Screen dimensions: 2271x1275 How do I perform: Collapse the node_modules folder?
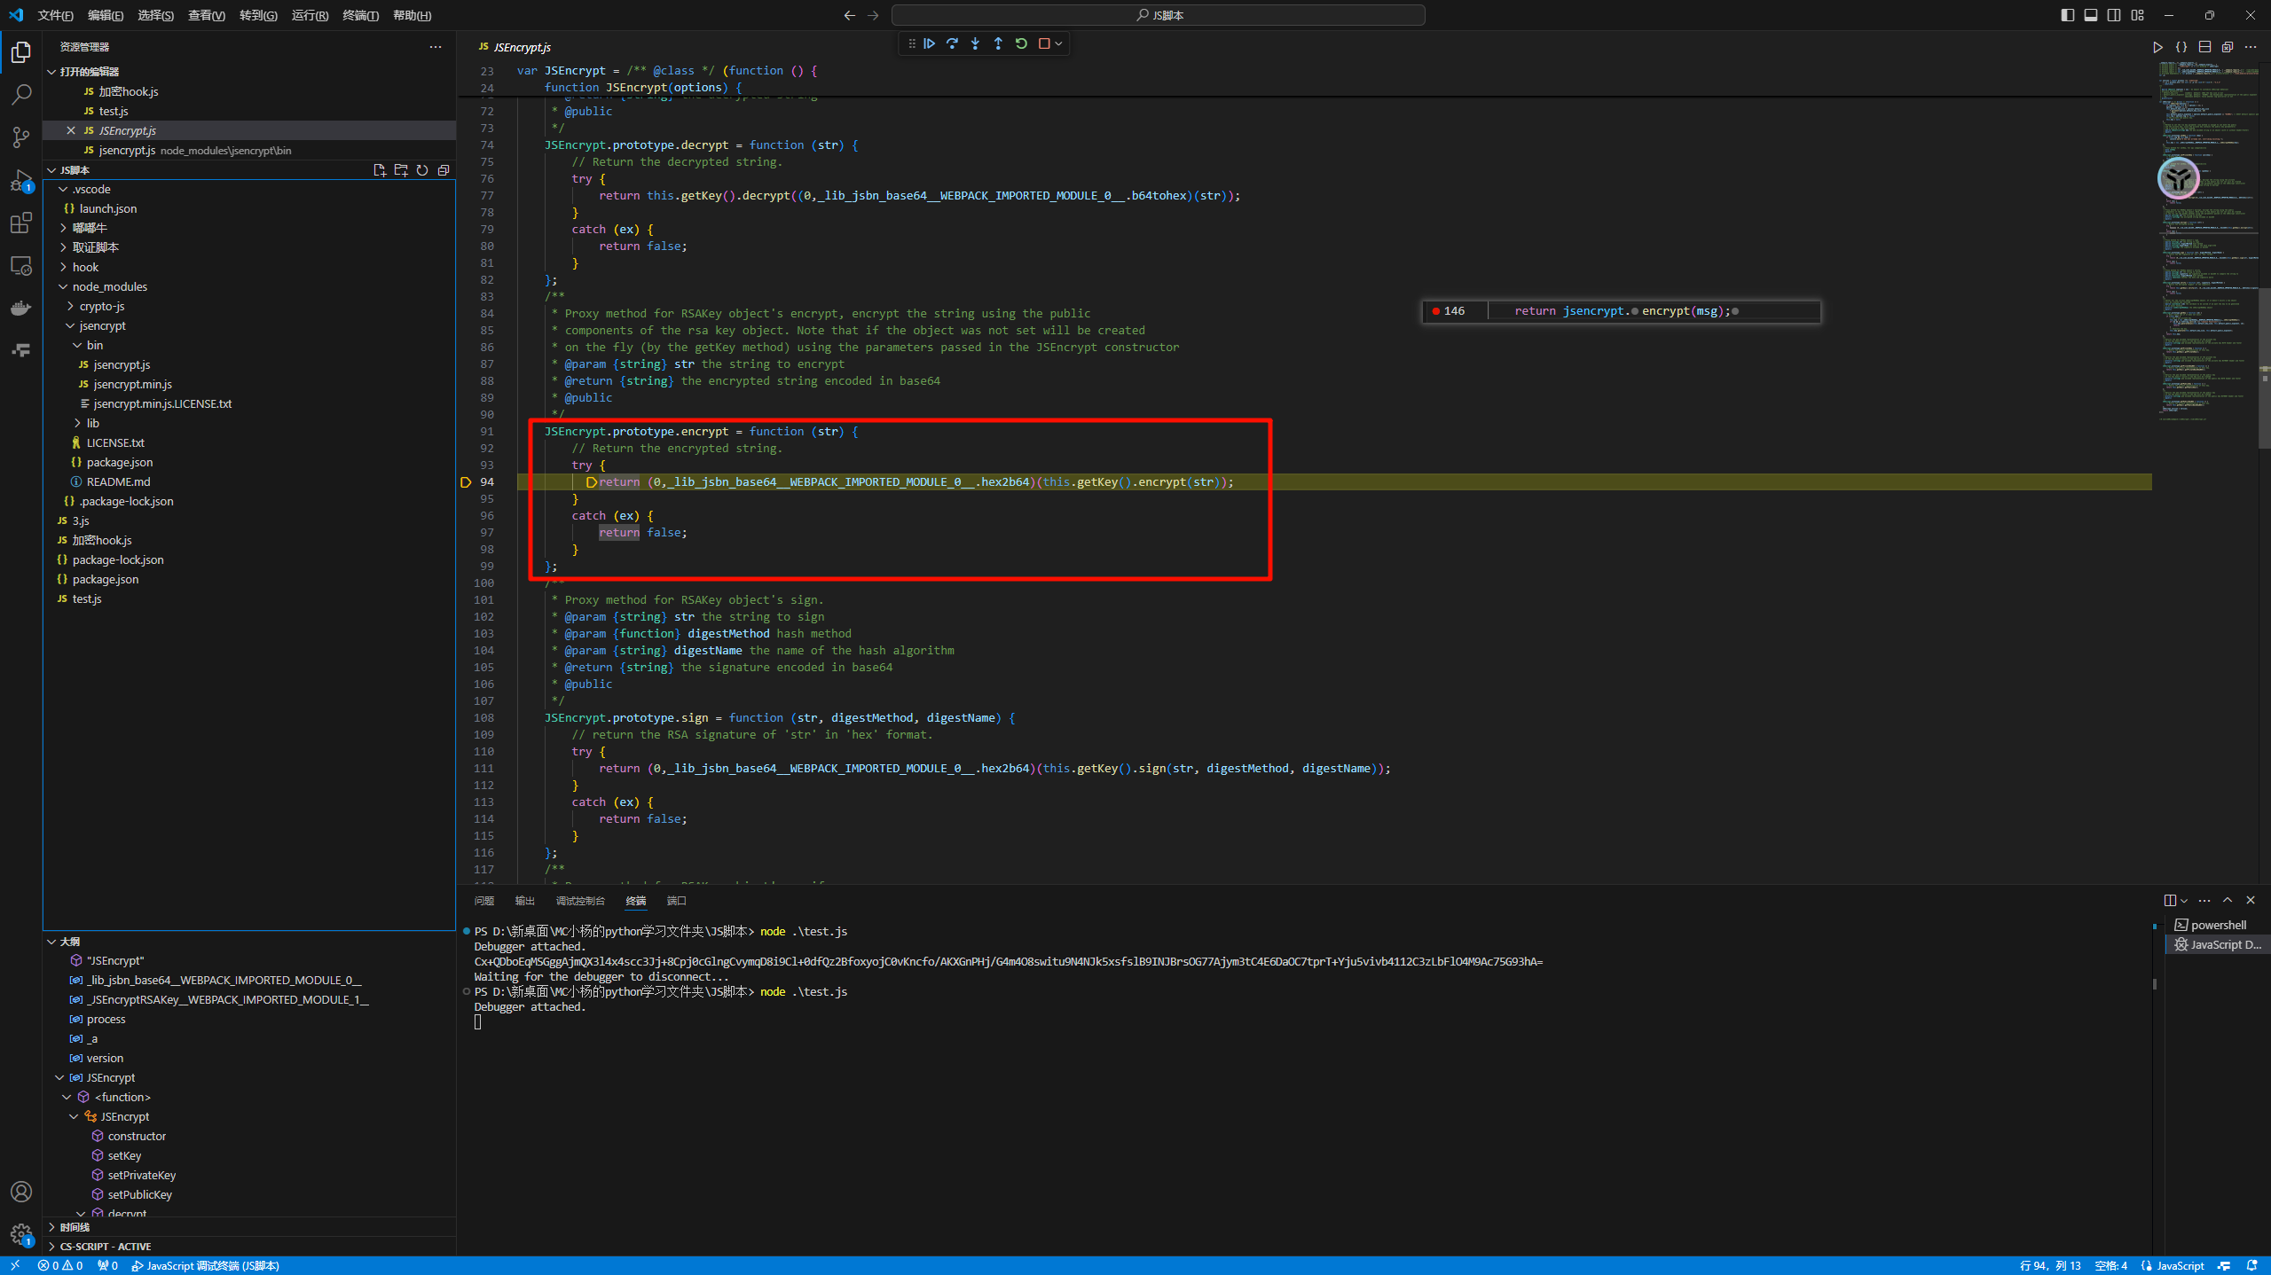[x=110, y=286]
